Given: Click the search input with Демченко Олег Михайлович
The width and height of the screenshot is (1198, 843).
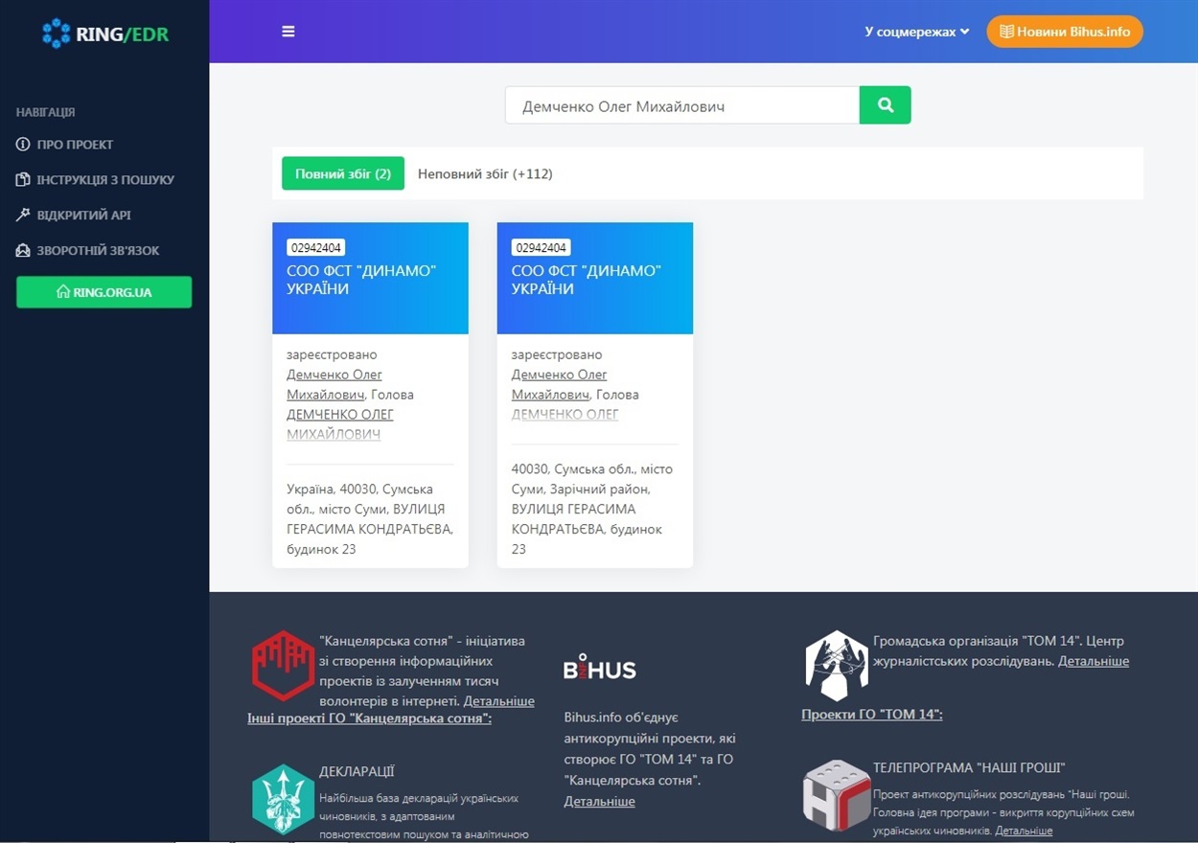Looking at the screenshot, I should pos(682,105).
